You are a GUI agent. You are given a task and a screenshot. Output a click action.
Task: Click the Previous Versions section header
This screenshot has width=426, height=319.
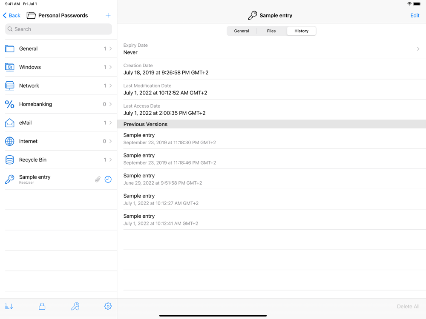tap(272, 124)
